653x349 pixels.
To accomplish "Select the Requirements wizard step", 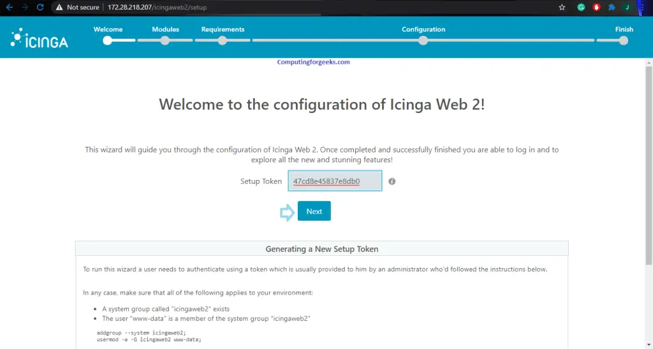I will point(223,29).
